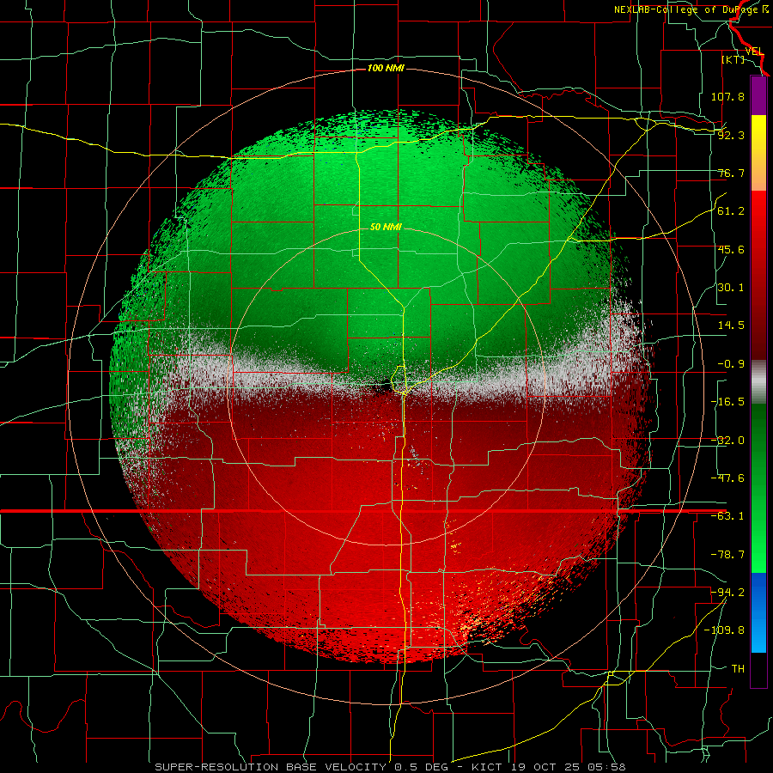
Task: Click the -16.5 legend value
Action: 727,402
